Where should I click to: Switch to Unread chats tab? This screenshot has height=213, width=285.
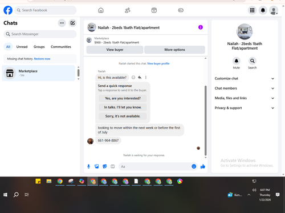coord(22,47)
